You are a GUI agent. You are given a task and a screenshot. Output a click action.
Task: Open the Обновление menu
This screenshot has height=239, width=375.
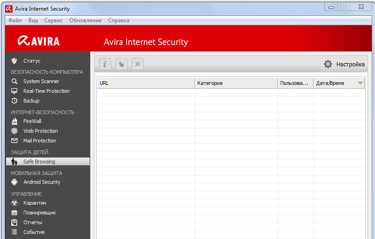click(x=85, y=20)
